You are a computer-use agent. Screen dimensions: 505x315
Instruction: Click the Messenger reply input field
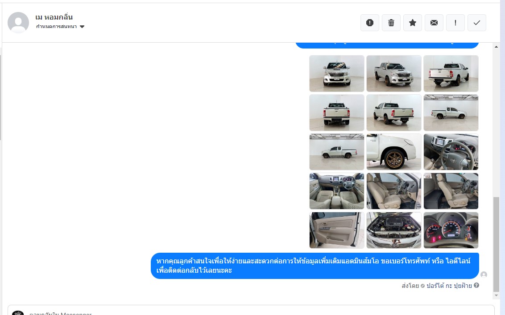point(251,310)
